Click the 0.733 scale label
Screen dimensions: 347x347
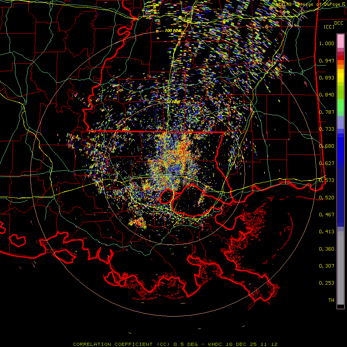327,129
